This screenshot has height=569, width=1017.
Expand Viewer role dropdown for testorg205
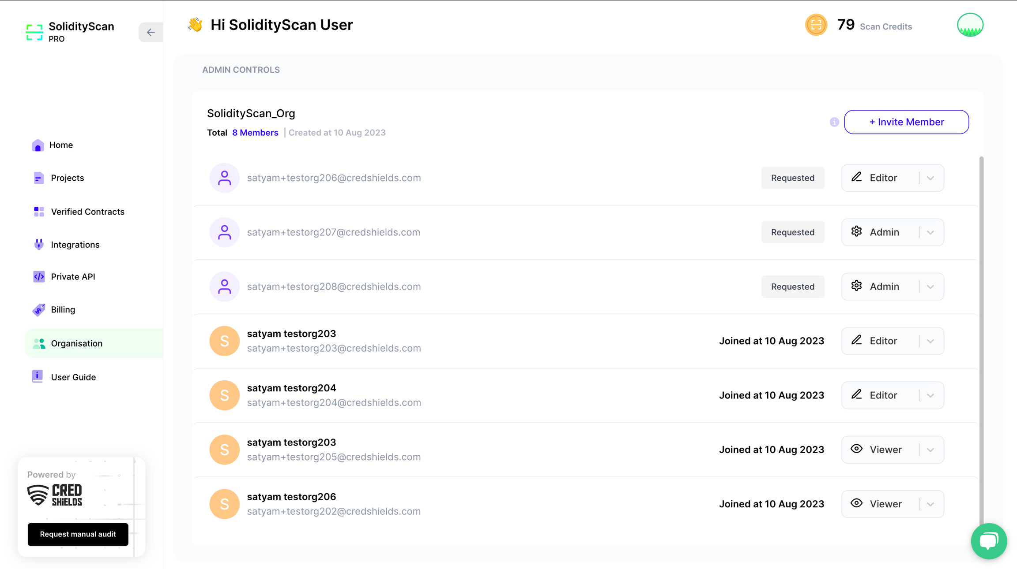pos(930,450)
